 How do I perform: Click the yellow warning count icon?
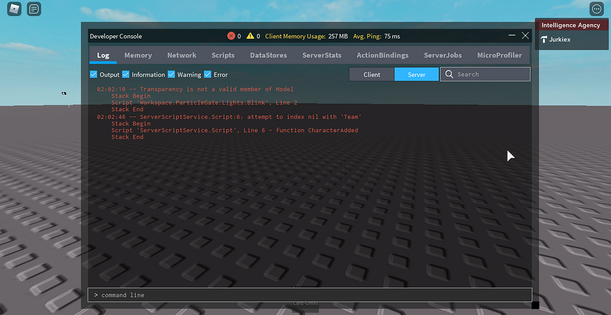click(250, 36)
